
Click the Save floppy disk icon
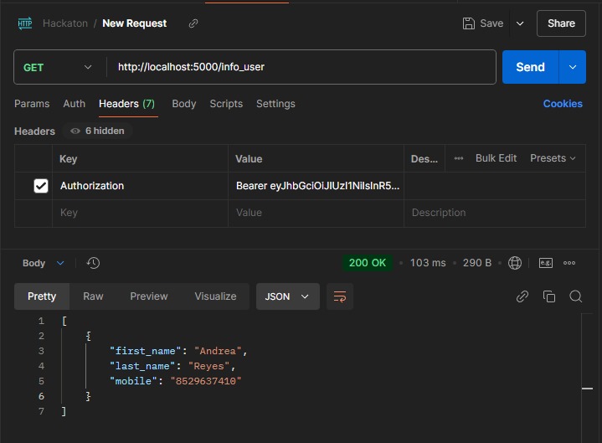coord(468,23)
